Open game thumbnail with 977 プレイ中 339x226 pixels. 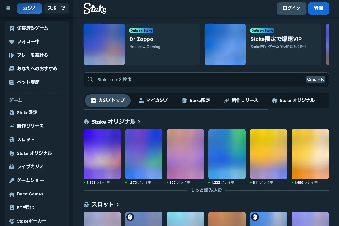click(185, 154)
